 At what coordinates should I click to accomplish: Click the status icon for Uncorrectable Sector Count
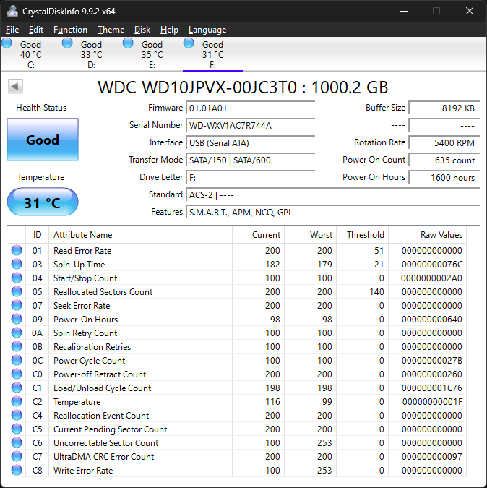[17, 442]
